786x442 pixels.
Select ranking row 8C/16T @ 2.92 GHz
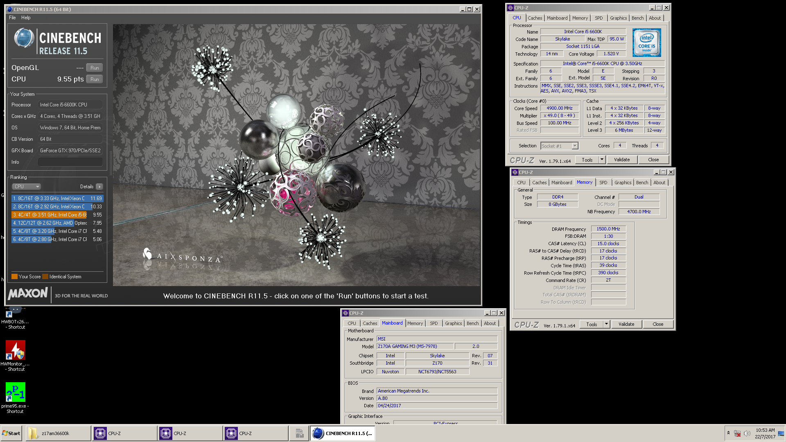57,207
